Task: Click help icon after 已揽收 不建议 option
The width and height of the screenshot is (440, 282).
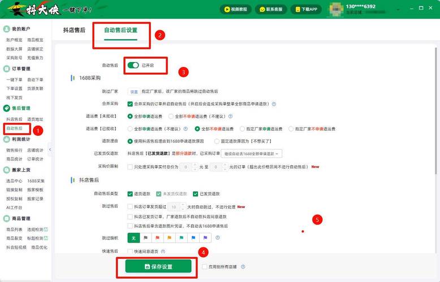Action: tap(186, 129)
